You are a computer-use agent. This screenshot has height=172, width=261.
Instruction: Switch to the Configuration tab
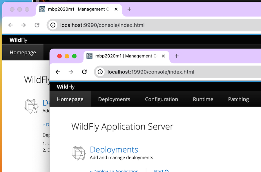tap(162, 99)
